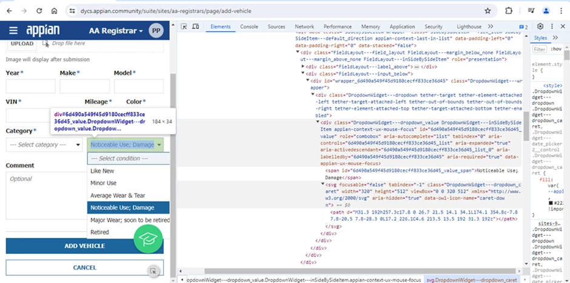Choose Noticeable Use; Damage option
The image size is (570, 283).
click(x=129, y=207)
